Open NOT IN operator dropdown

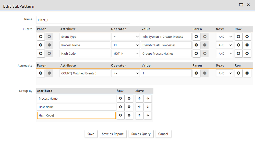(x=125, y=54)
